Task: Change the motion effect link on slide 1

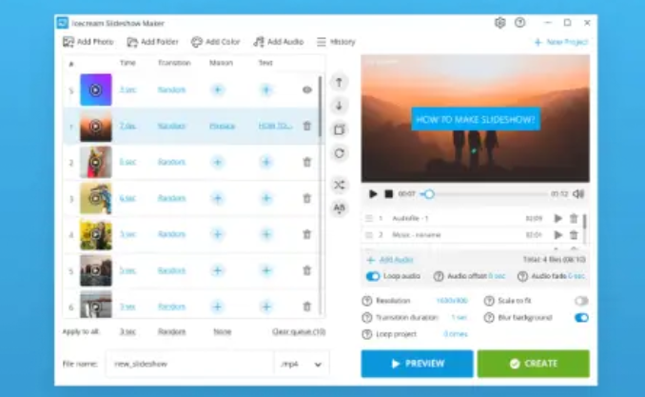Action: pyautogui.click(x=222, y=126)
